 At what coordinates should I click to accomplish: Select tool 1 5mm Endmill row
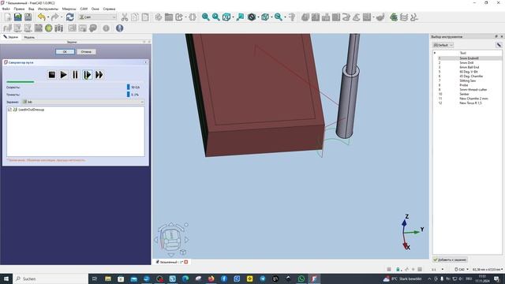[x=467, y=58]
